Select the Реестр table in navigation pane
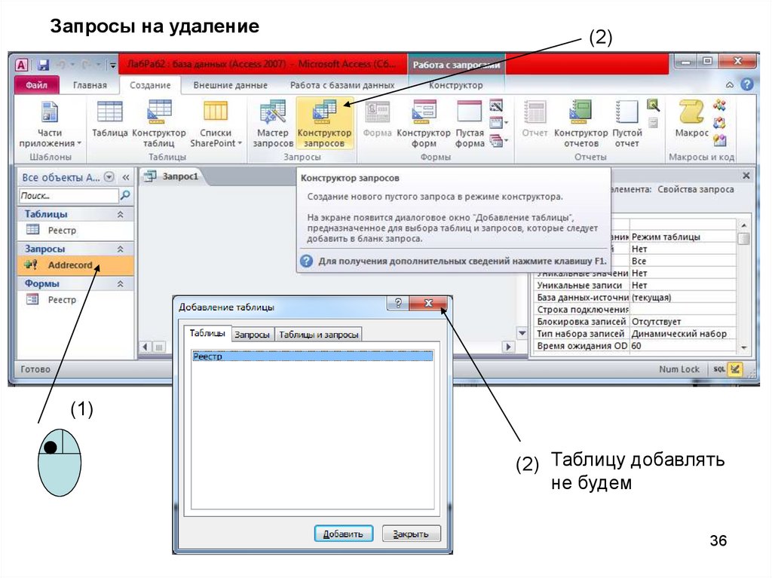This screenshot has width=772, height=578. click(75, 230)
